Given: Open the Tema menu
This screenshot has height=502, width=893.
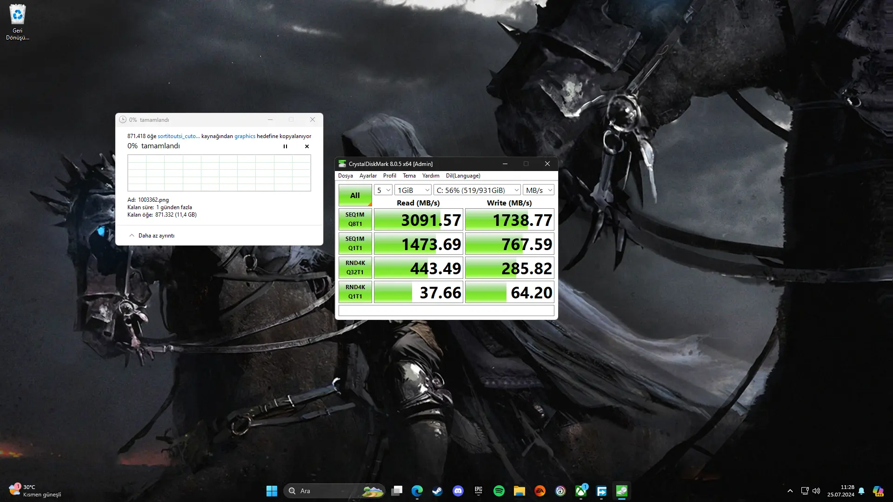Looking at the screenshot, I should [409, 176].
